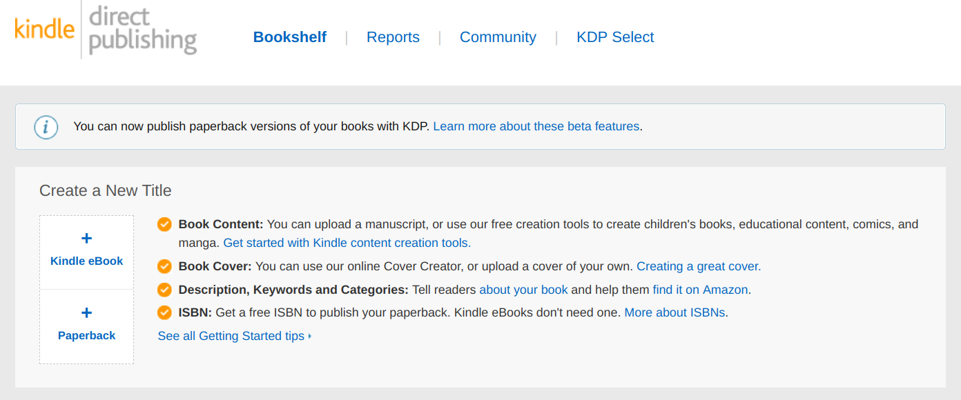Viewport: 961px width, 400px height.
Task: Click the checkmark beside Description, Keywords and Categories
Action: pyautogui.click(x=164, y=290)
